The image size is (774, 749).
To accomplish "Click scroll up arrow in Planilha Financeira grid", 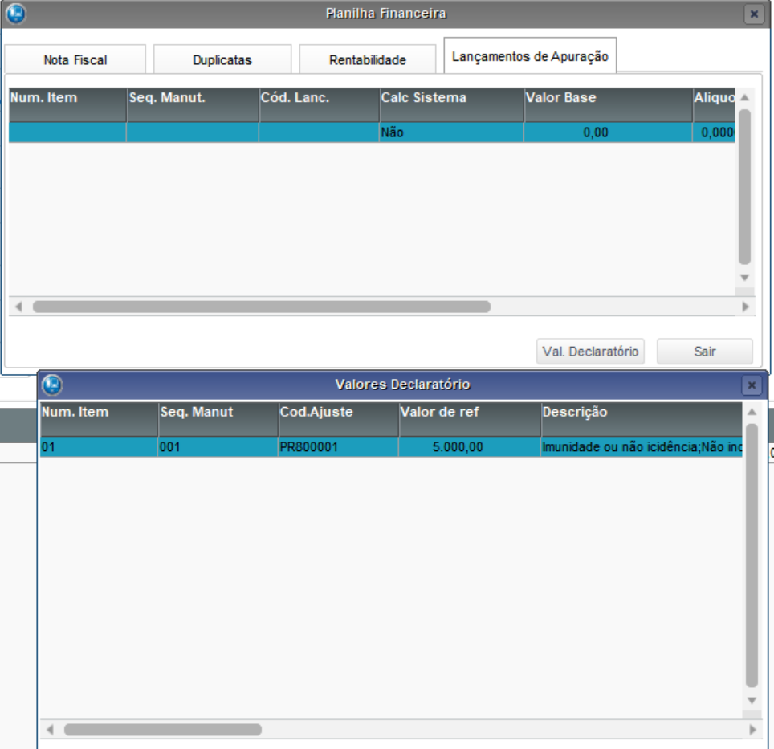I will click(x=745, y=98).
